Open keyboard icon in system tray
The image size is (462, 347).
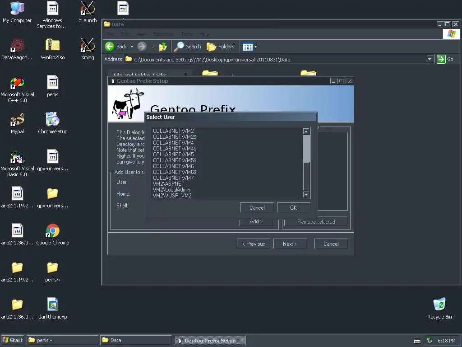click(417, 341)
